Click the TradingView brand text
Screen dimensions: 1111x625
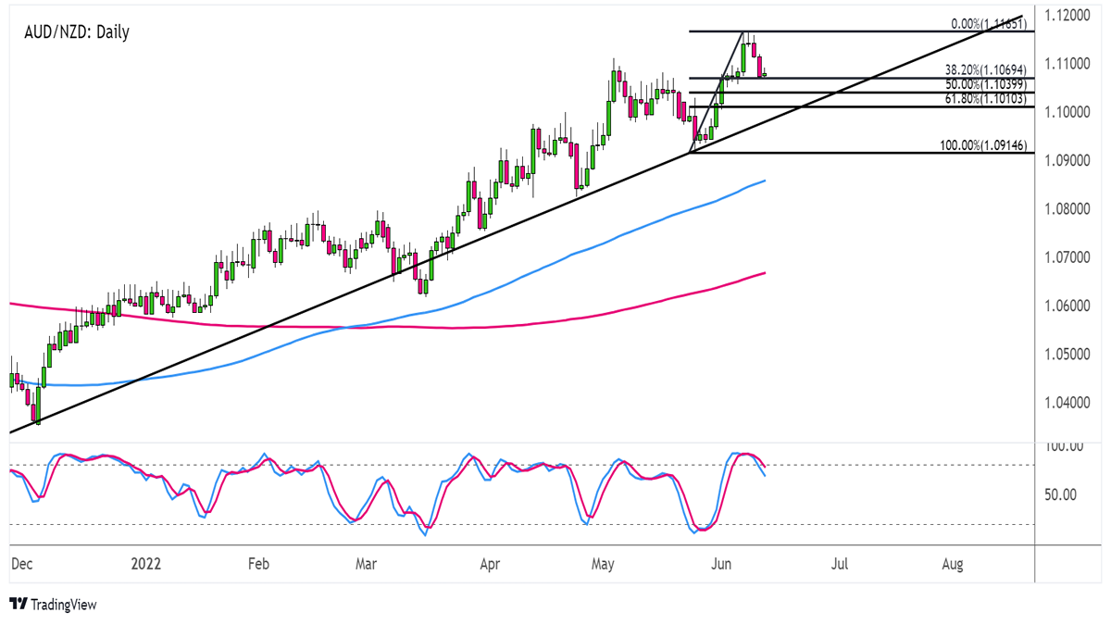coord(64,605)
